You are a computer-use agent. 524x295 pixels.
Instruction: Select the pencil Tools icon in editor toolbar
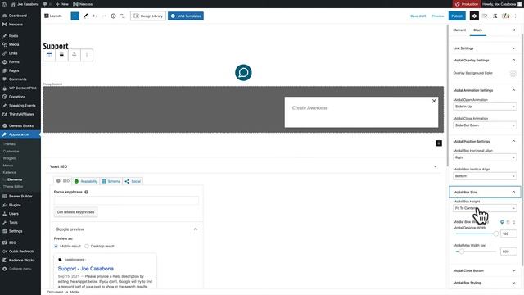(86, 16)
